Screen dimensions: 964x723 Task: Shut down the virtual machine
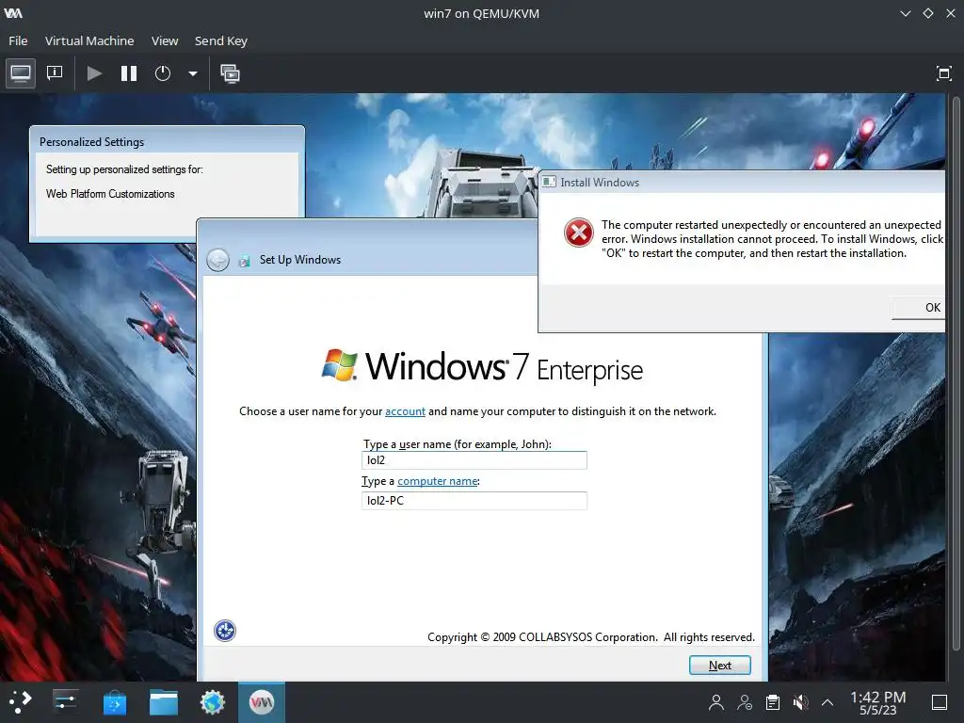coord(162,73)
